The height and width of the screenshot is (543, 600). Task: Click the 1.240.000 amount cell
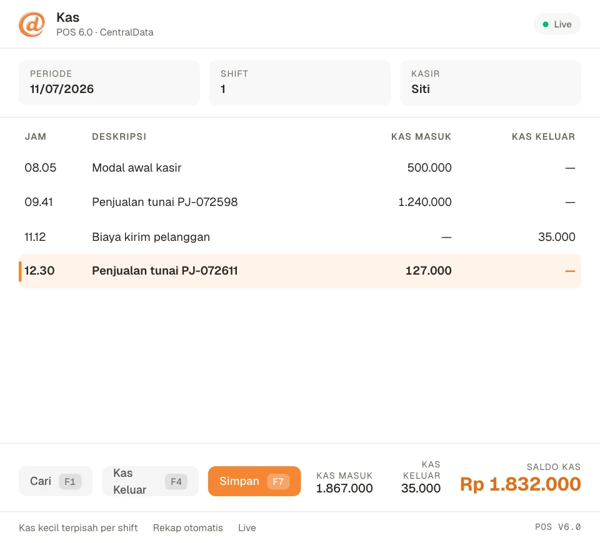pyautogui.click(x=425, y=202)
